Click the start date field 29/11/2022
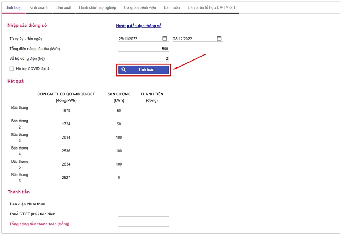The image size is (342, 235). 139,39
